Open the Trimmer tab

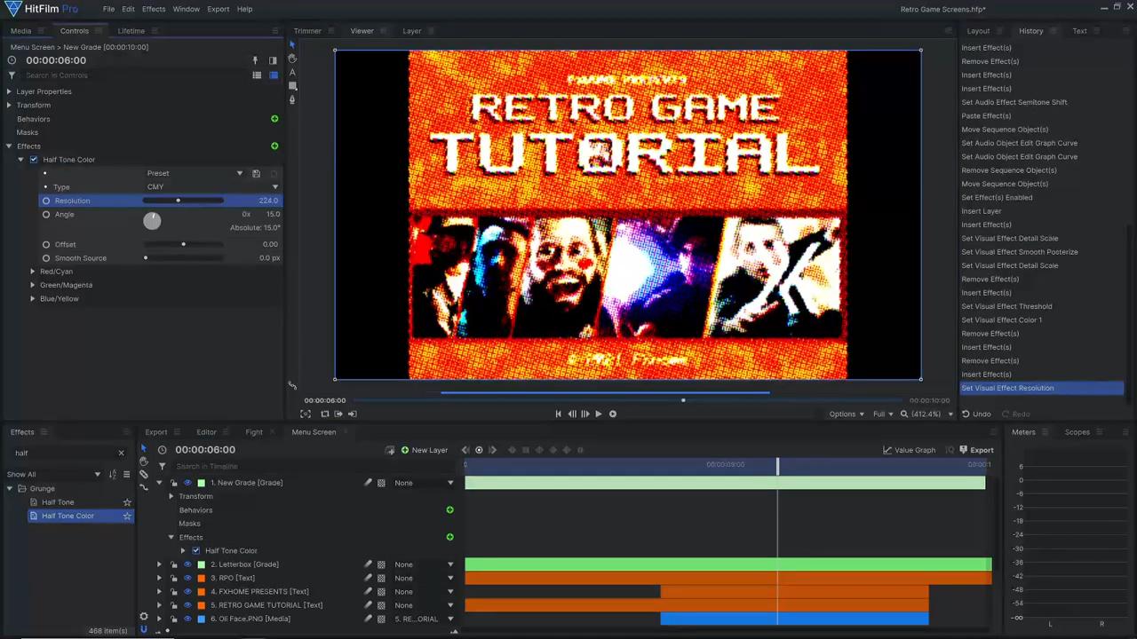click(307, 30)
